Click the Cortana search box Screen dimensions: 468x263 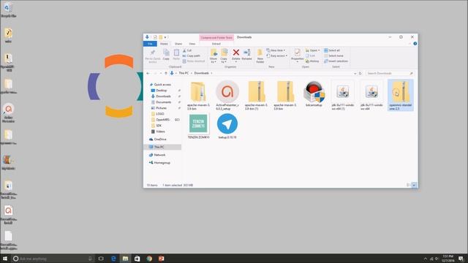53,259
